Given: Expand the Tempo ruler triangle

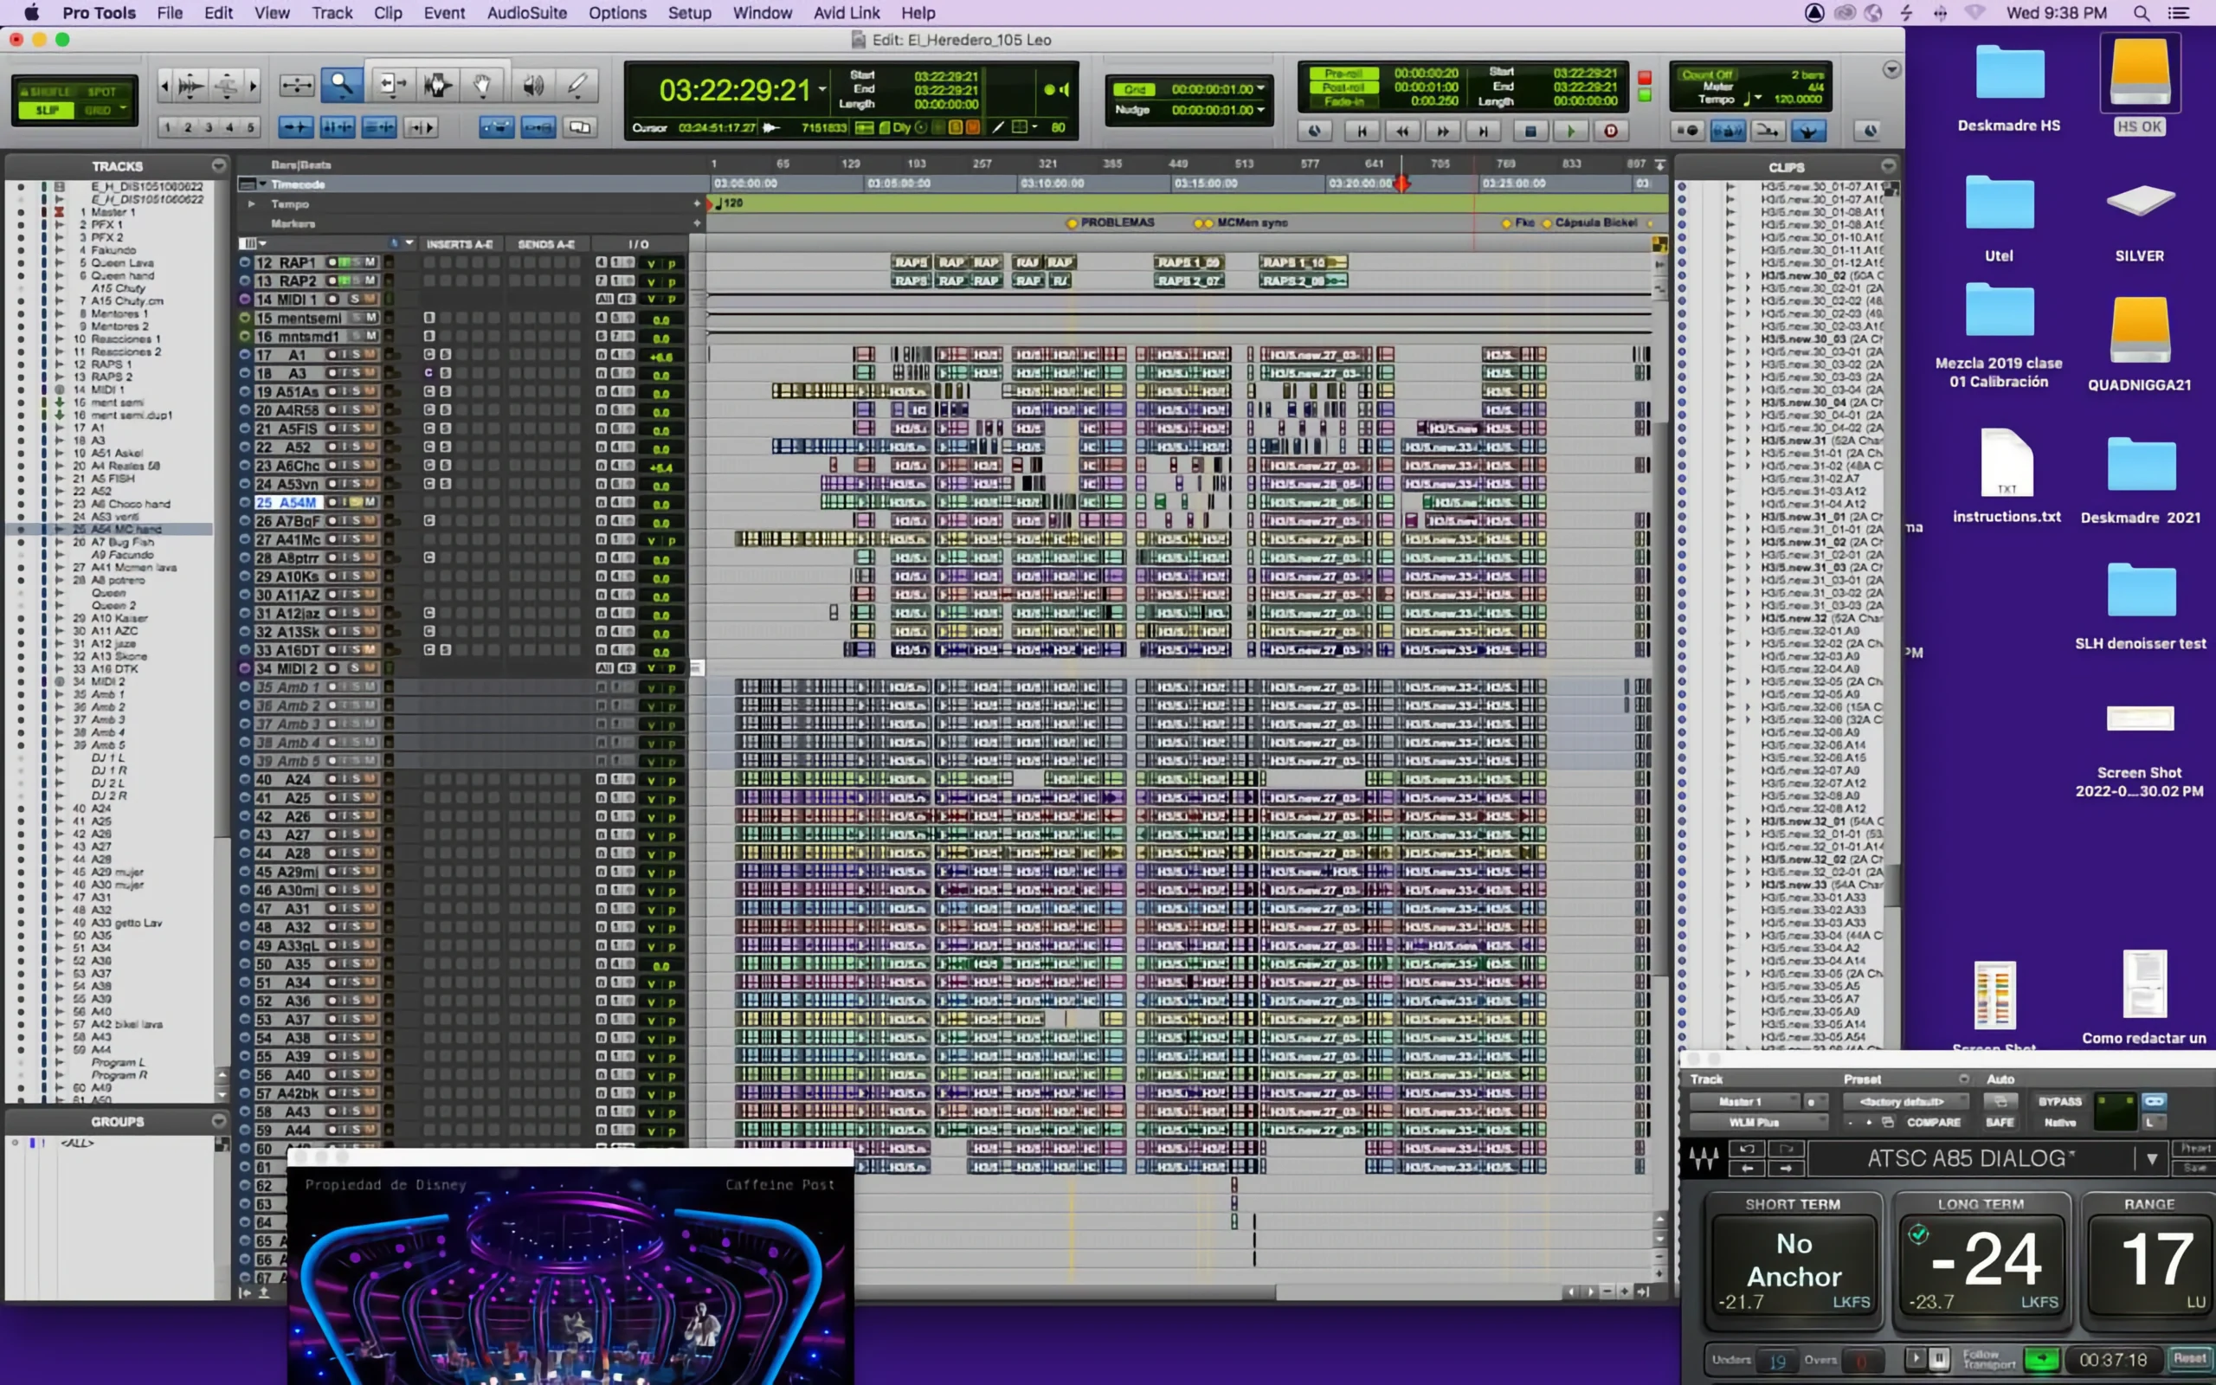Looking at the screenshot, I should point(252,204).
